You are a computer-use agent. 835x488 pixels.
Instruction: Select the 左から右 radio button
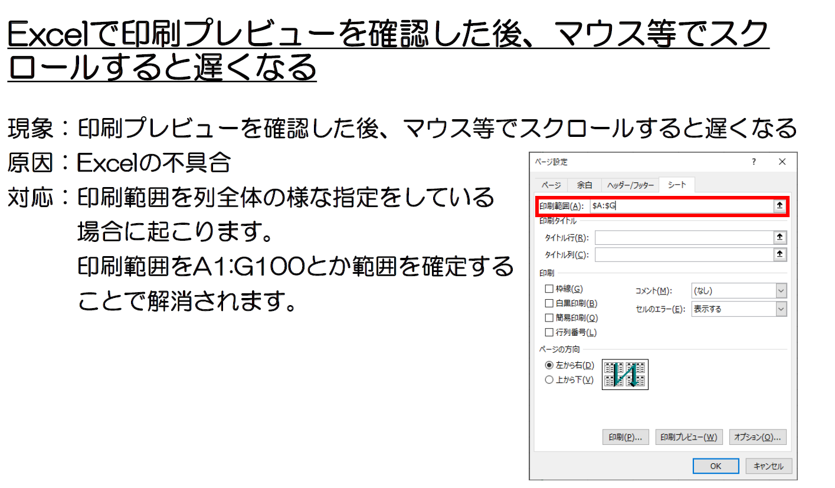point(549,365)
